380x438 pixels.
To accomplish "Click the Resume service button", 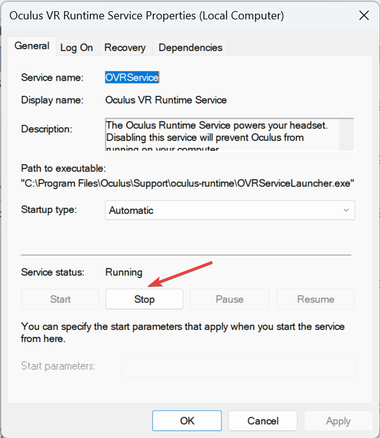I will 316,299.
